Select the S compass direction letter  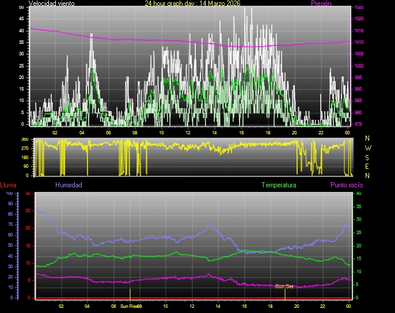point(368,157)
